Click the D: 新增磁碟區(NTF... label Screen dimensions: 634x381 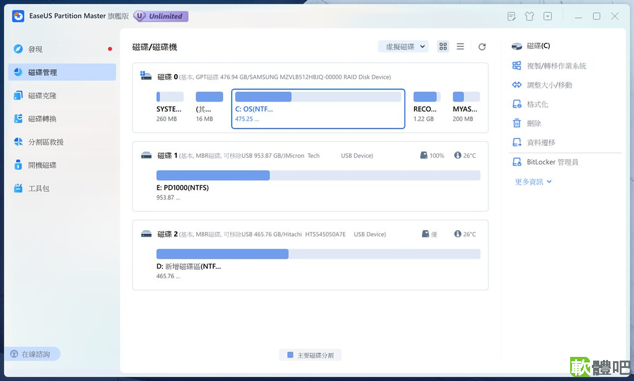189,267
